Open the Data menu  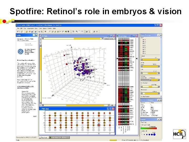(x=36, y=28)
